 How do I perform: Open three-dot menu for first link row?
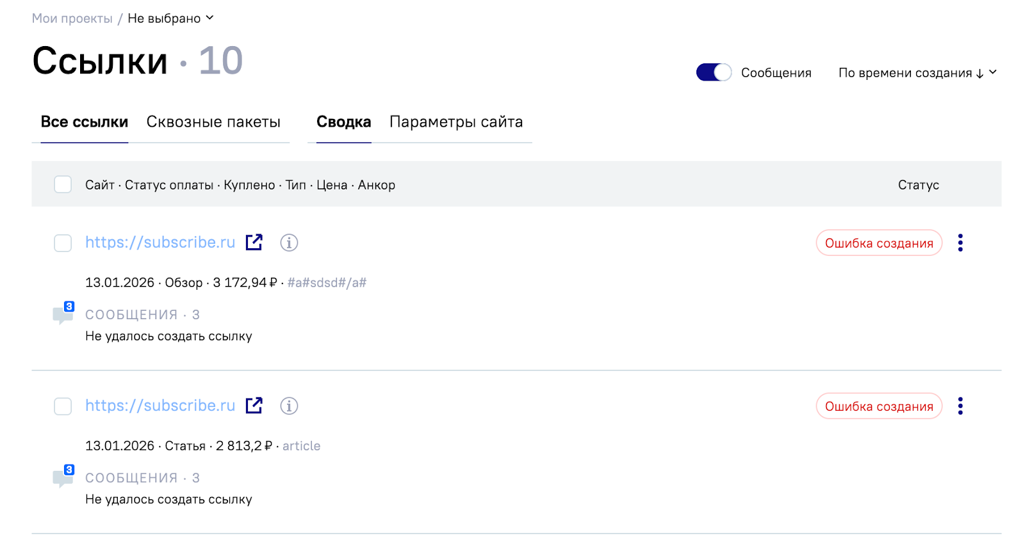960,242
